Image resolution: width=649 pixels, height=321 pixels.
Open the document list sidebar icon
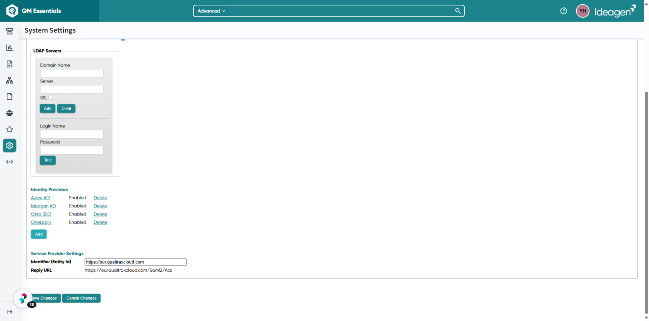click(x=9, y=64)
